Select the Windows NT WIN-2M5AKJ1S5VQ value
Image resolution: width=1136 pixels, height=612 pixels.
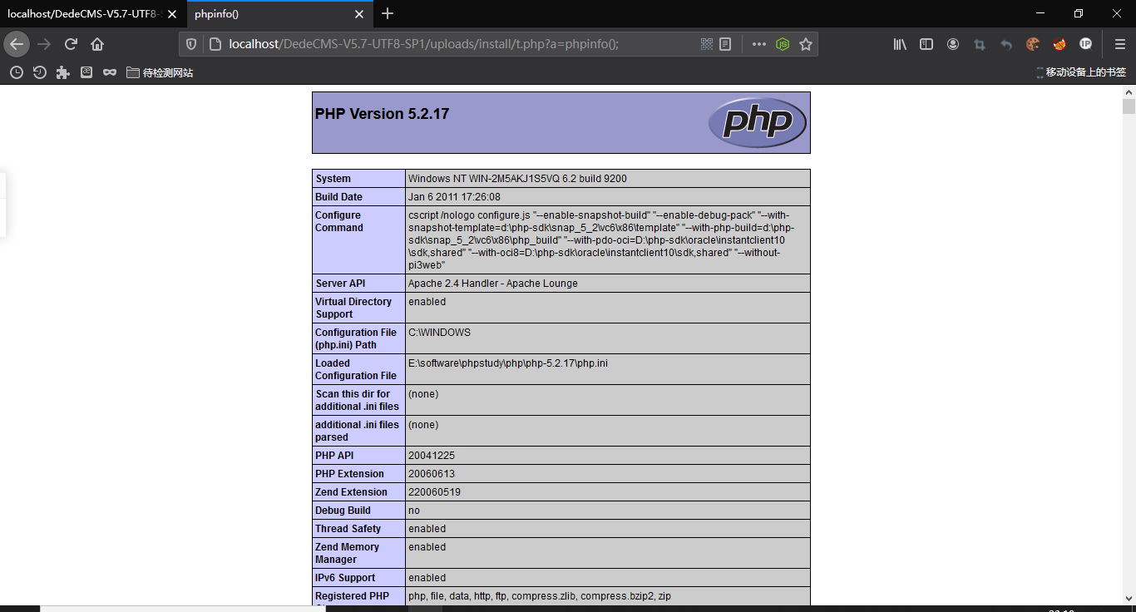(517, 179)
